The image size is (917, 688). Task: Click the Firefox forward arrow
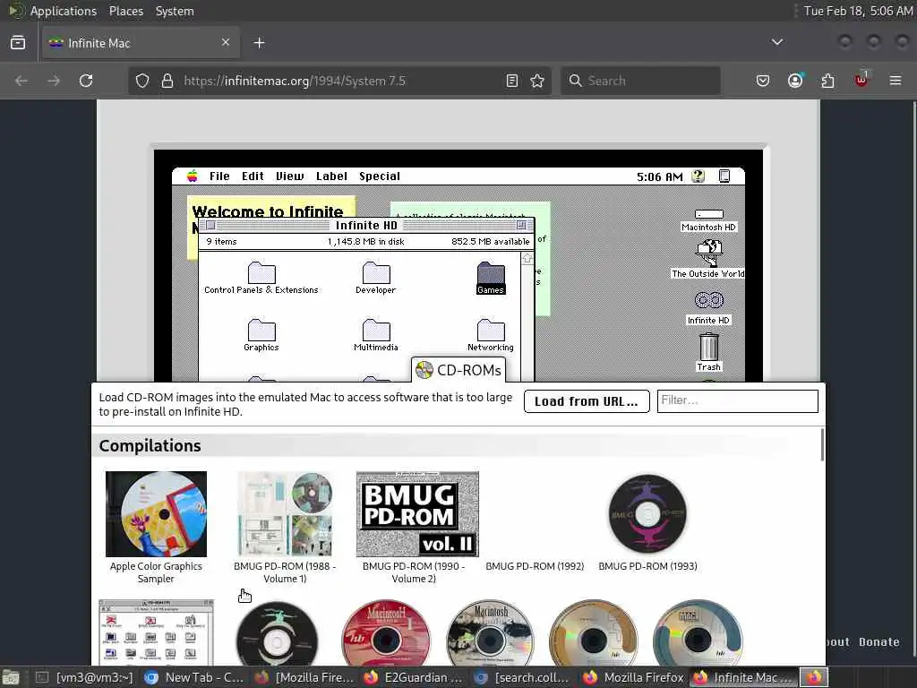54,80
